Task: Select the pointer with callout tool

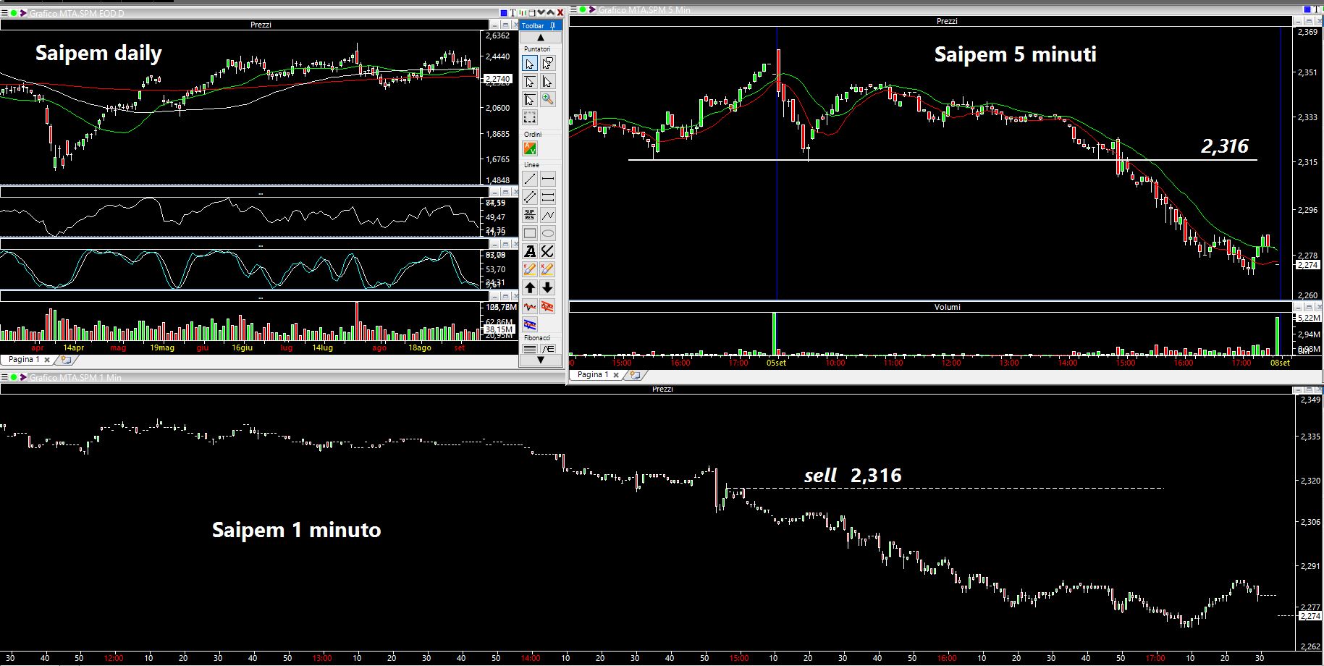Action: 548,64
